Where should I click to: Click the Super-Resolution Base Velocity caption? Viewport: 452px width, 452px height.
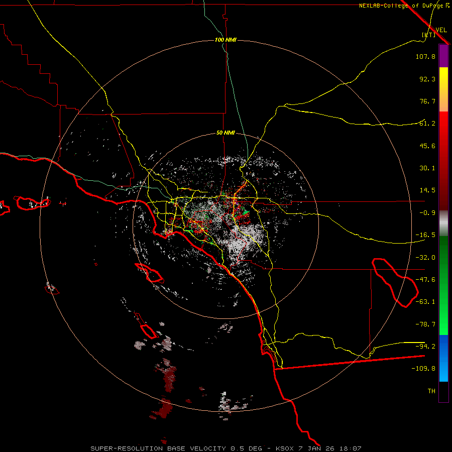tap(225, 448)
